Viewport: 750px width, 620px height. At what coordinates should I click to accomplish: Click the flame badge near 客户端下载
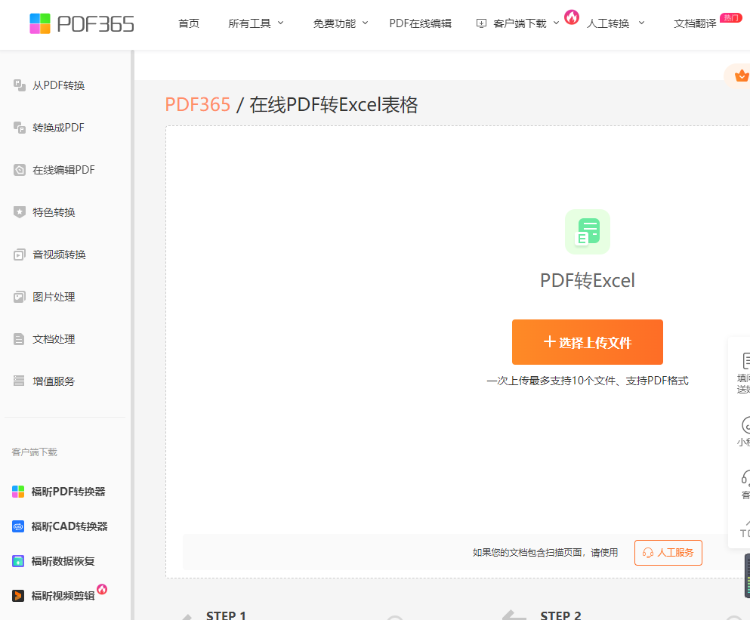pyautogui.click(x=572, y=17)
